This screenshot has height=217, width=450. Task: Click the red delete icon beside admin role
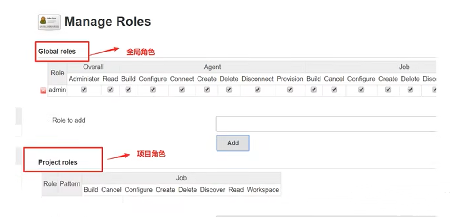click(x=43, y=90)
